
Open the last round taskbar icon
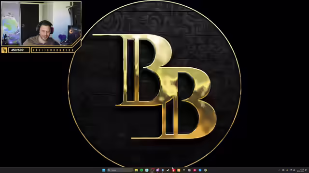(x=205, y=170)
